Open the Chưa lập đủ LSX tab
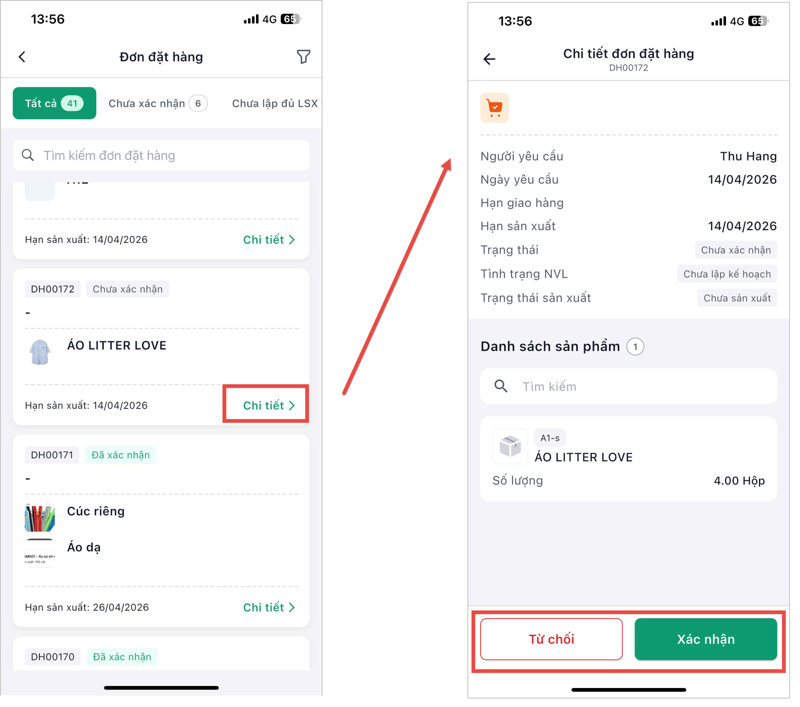The image size is (800, 707). [275, 104]
